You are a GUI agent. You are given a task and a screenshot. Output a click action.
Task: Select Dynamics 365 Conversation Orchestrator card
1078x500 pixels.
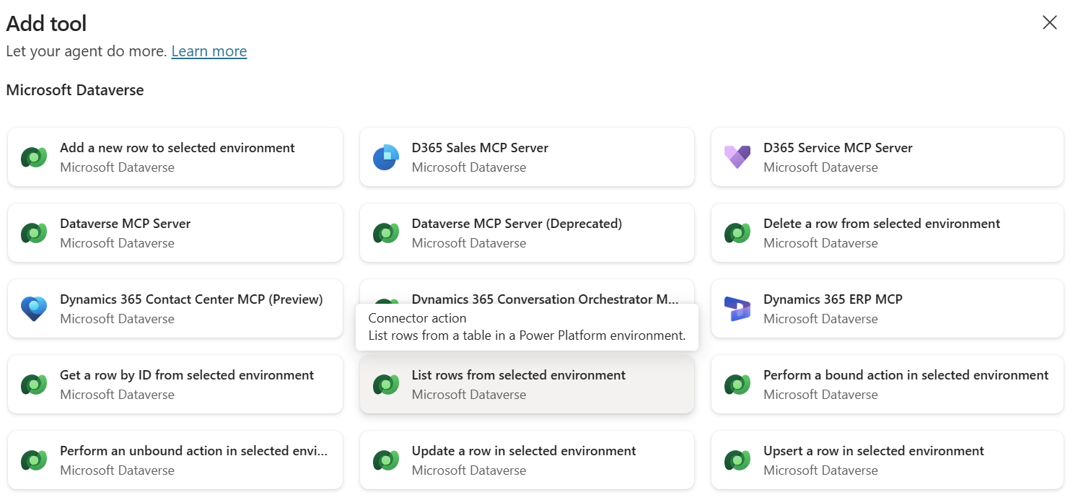[x=545, y=294]
